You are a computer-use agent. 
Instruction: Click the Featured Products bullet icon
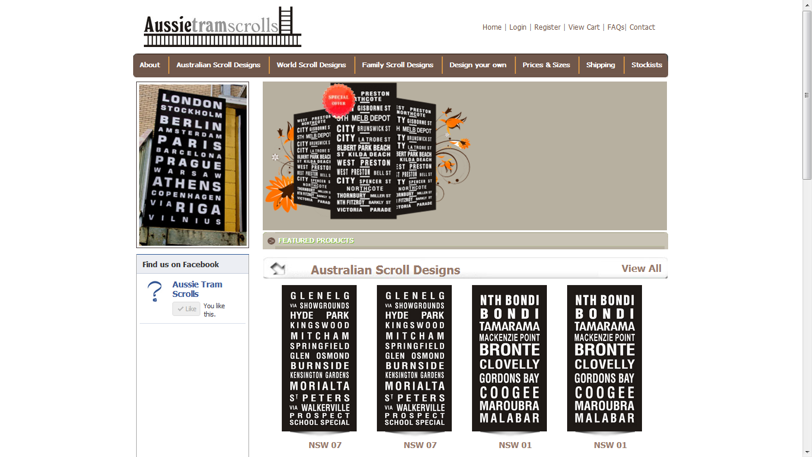point(271,241)
